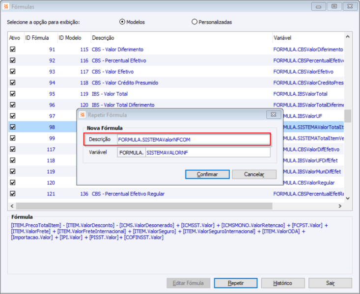
Task: Select row CBS - Valor Crédito Presumido
Action: click(x=176, y=82)
